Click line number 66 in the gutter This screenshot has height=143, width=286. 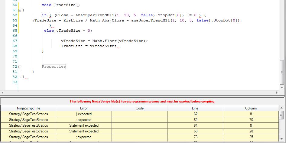pyautogui.click(x=15, y=36)
